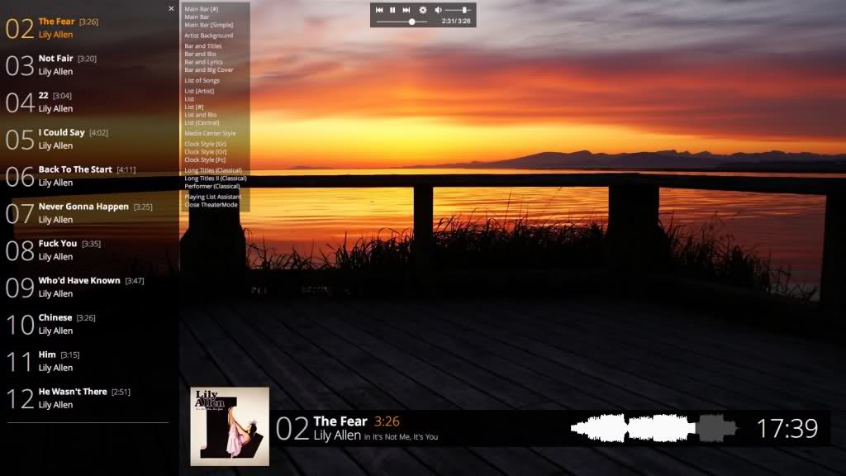
Task: Click 'It's Not Me, It's You' album name
Action: [x=405, y=437]
